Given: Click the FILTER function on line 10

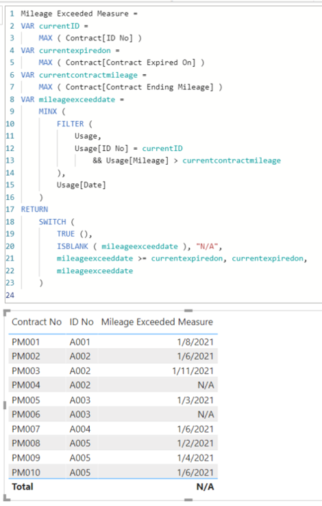Looking at the screenshot, I should (x=70, y=124).
